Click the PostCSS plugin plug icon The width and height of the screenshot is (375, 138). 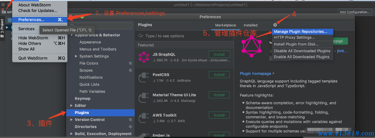(144, 77)
